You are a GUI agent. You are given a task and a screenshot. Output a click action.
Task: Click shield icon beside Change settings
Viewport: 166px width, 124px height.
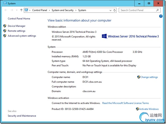(x=139, y=77)
